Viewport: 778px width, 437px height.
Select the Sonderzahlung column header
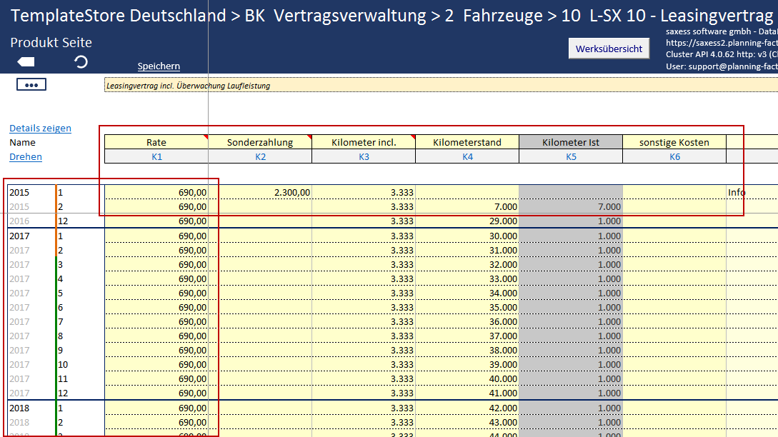point(260,142)
